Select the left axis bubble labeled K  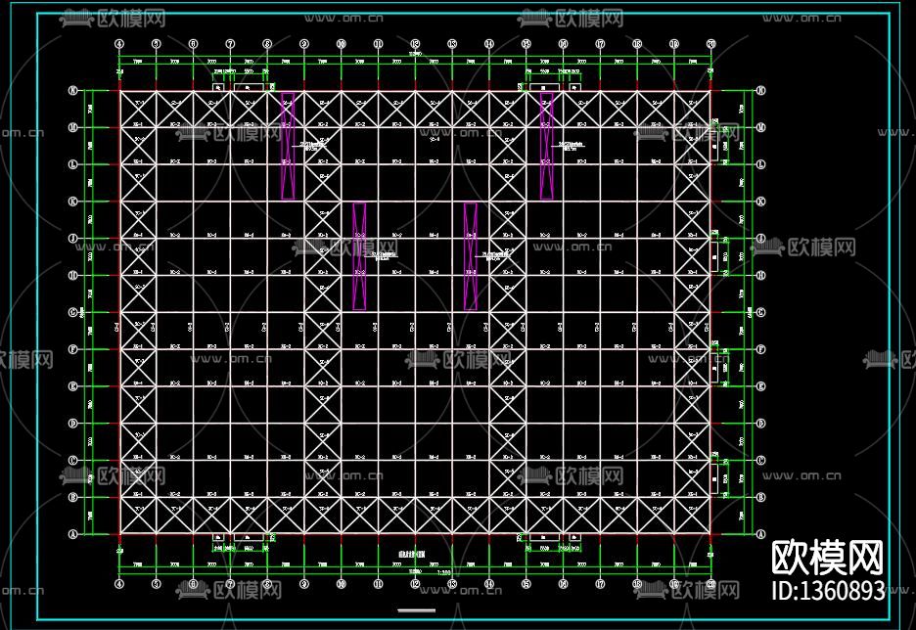pos(73,202)
